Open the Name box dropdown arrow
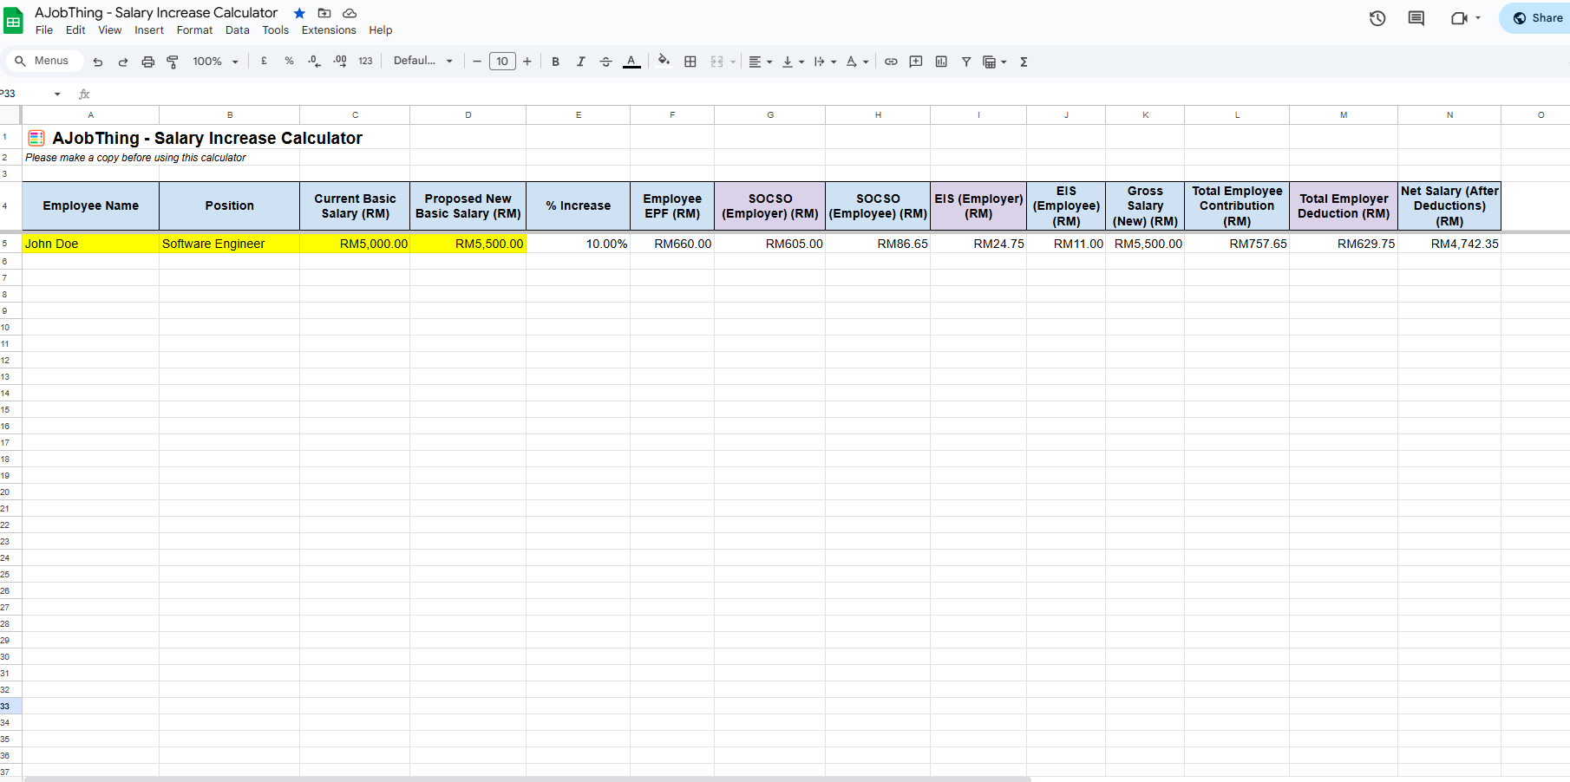1570x782 pixels. (x=57, y=94)
